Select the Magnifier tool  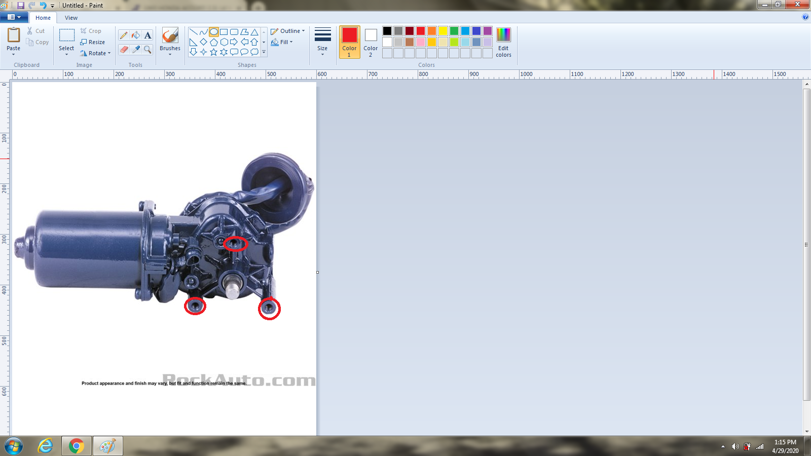click(148, 49)
